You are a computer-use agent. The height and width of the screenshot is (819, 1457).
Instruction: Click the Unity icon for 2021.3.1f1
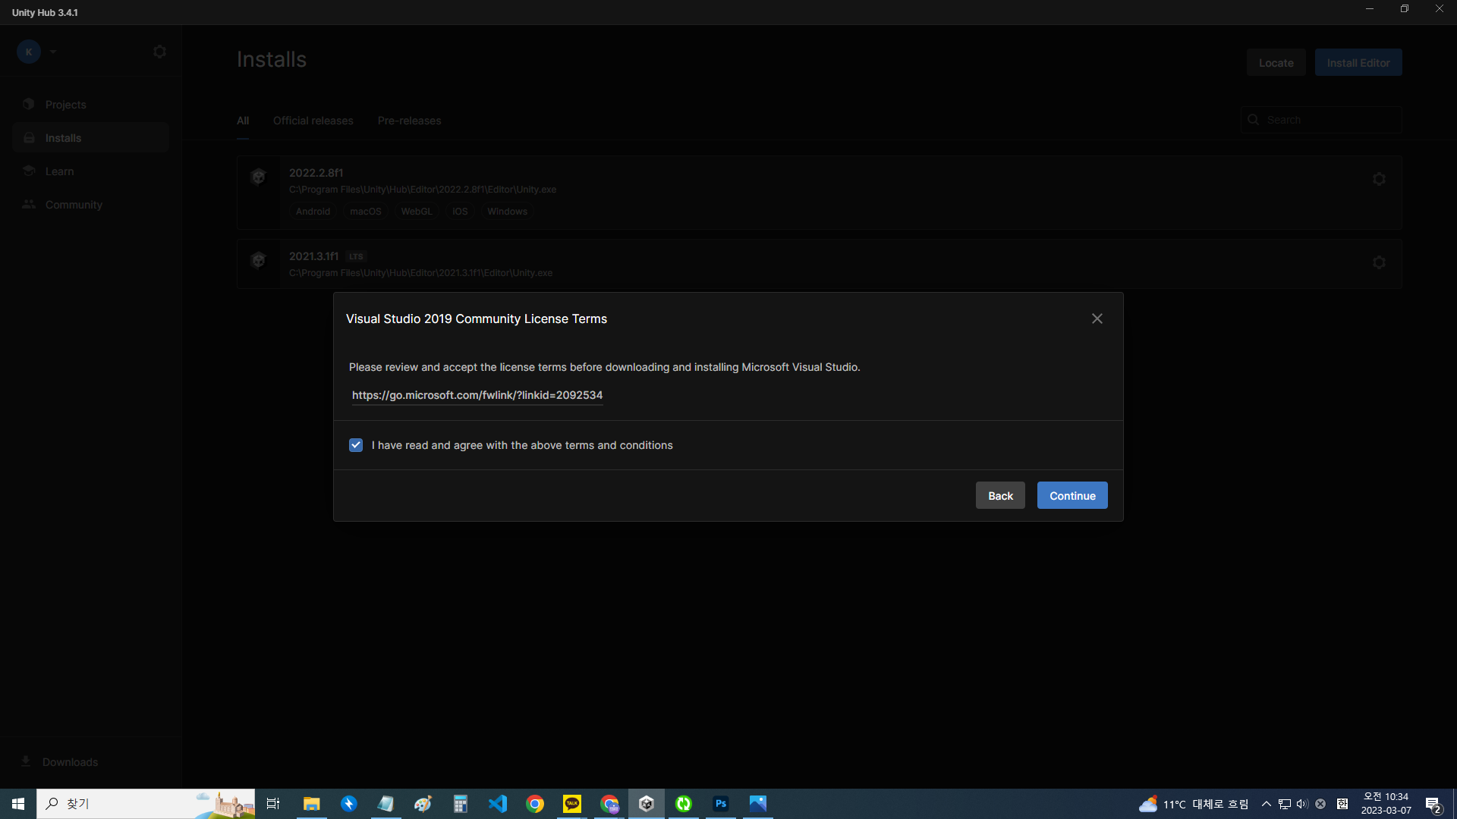pyautogui.click(x=258, y=260)
